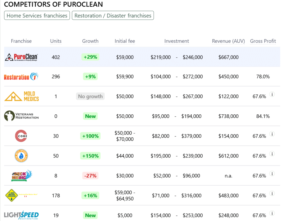Click the Competitors of PuroClean heading

point(53,4)
